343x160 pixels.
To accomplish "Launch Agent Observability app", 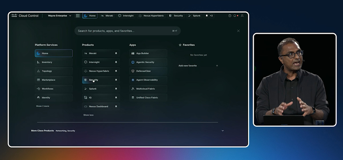I will click(148, 80).
